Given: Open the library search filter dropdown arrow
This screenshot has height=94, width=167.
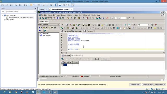Looking at the screenshot, I should pyautogui.click(x=35, y=11).
